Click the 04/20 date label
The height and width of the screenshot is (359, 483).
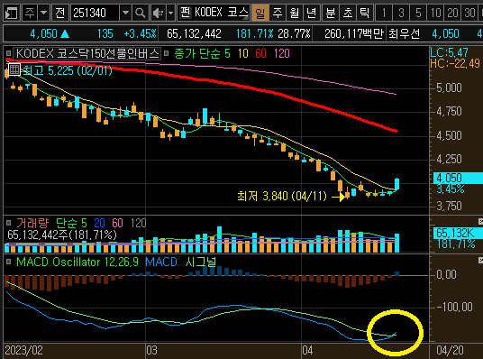(450, 350)
